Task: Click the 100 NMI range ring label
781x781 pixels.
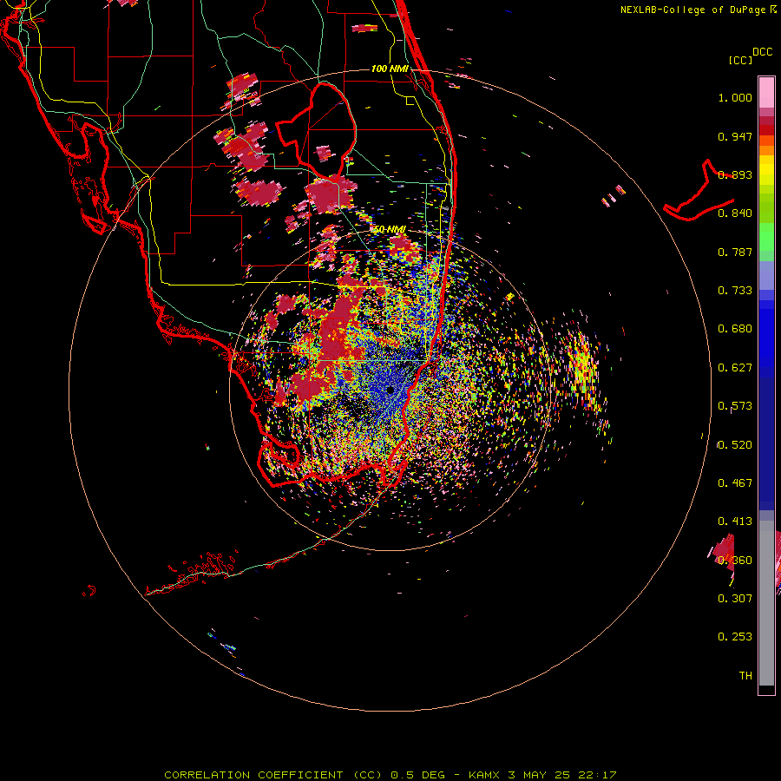Action: (x=390, y=69)
